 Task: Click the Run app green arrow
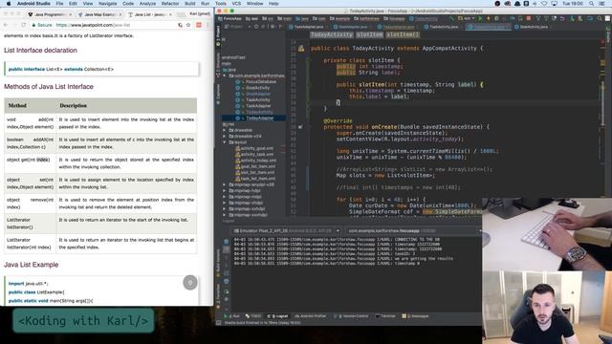(x=480, y=18)
